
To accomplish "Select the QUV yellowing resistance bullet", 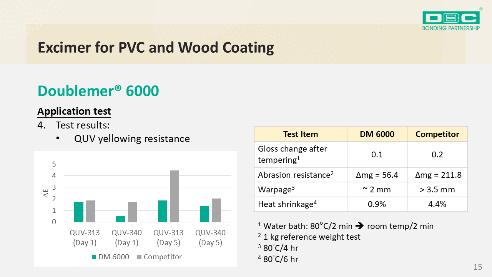I will pyautogui.click(x=132, y=138).
